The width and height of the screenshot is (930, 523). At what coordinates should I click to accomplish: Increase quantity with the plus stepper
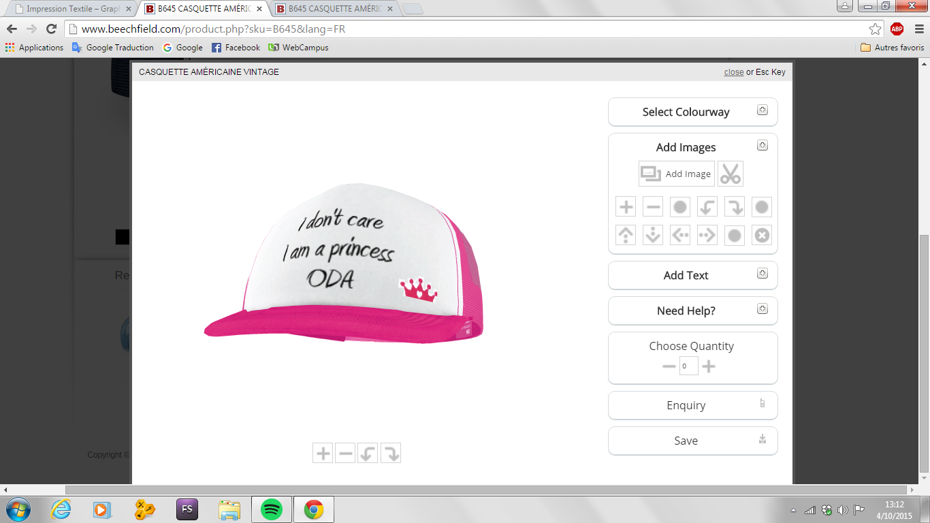[x=709, y=366]
